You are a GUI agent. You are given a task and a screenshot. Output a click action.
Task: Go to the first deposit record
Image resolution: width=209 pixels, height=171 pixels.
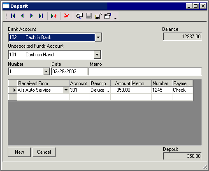pos(13,16)
